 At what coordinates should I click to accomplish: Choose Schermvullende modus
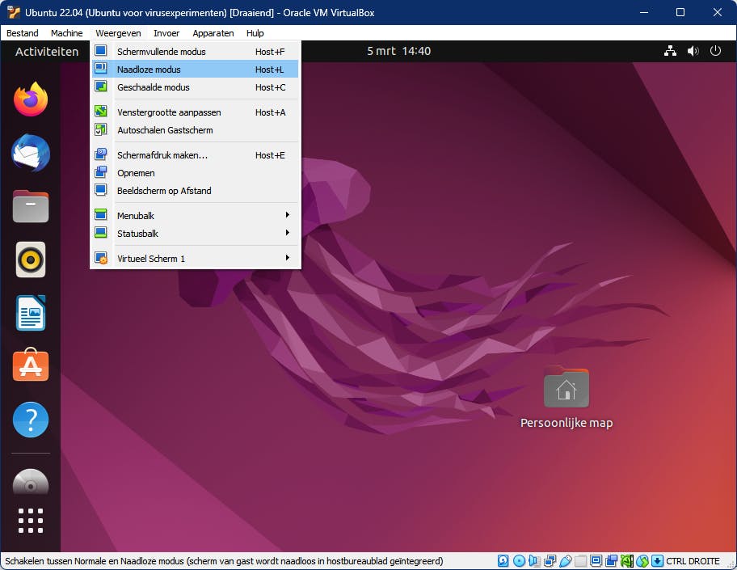tap(196, 51)
